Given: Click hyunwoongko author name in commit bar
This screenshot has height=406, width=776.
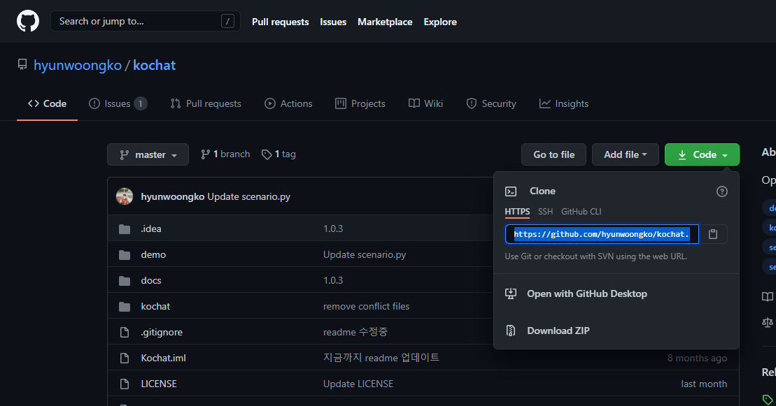Looking at the screenshot, I should click(173, 196).
